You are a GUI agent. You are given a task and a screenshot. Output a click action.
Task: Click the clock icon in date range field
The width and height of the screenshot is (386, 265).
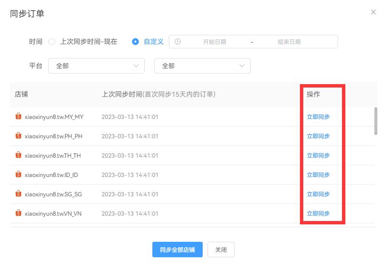[x=178, y=42]
